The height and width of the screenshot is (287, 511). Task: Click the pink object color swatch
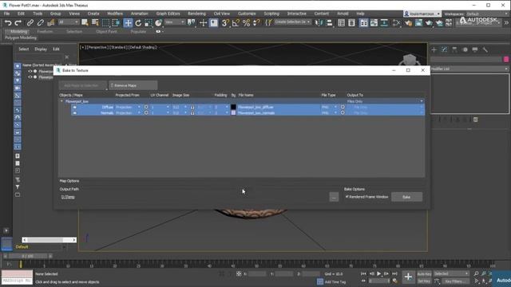506,59
